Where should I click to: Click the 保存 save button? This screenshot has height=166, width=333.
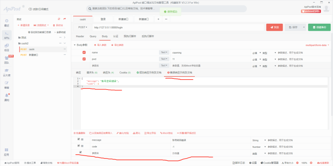pos(293,27)
